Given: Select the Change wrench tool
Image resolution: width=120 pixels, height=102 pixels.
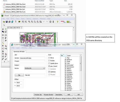Looking at the screenshot, I should tap(6, 40).
